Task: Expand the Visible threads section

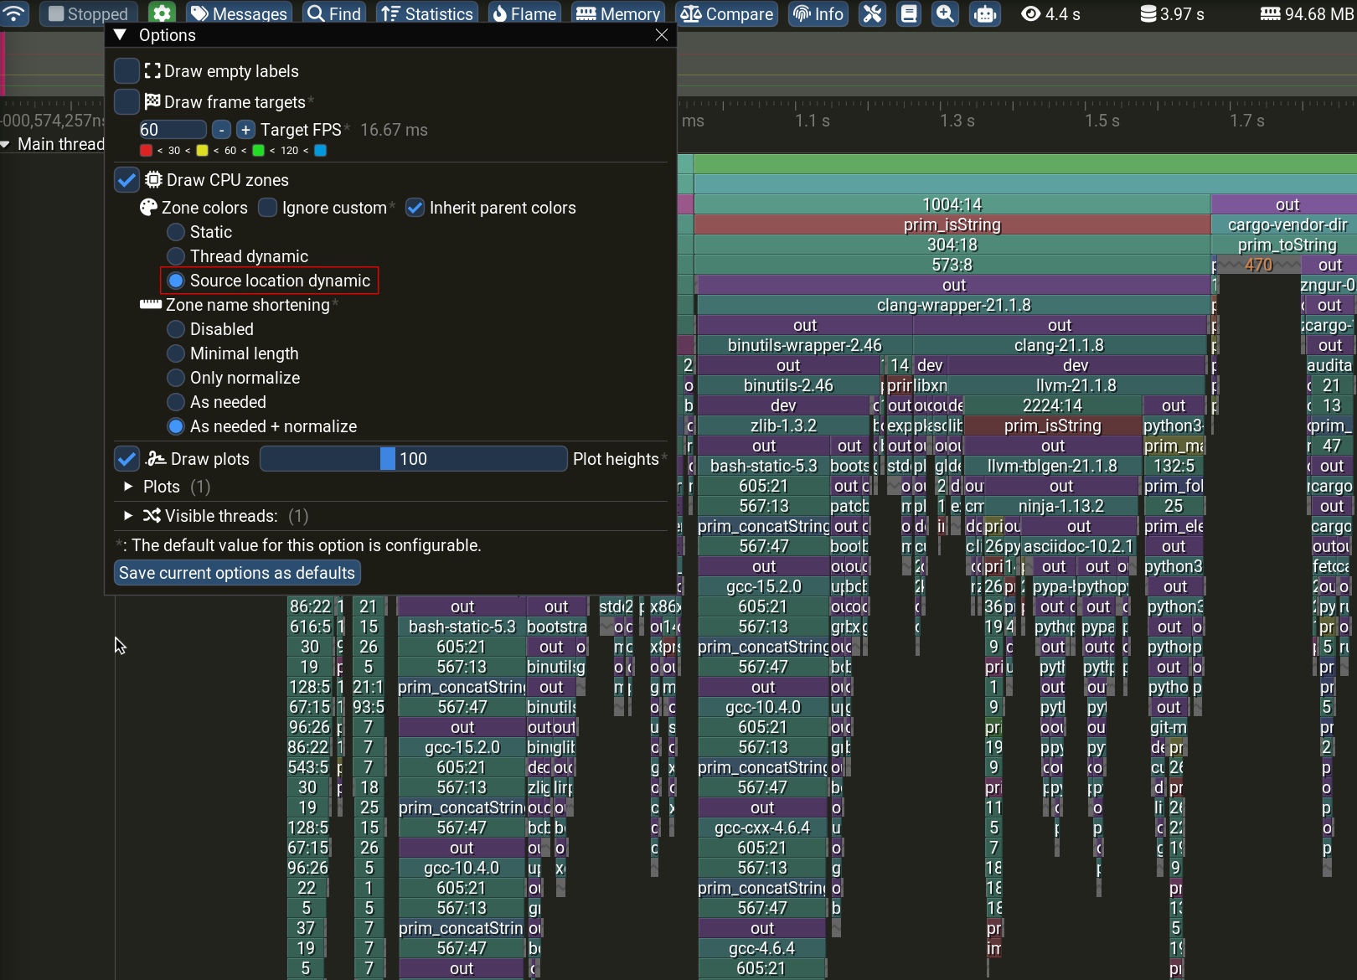Action: pos(128,516)
